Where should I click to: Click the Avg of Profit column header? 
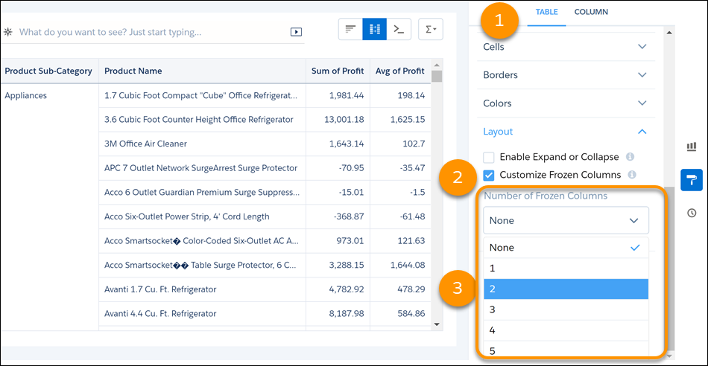pos(400,71)
